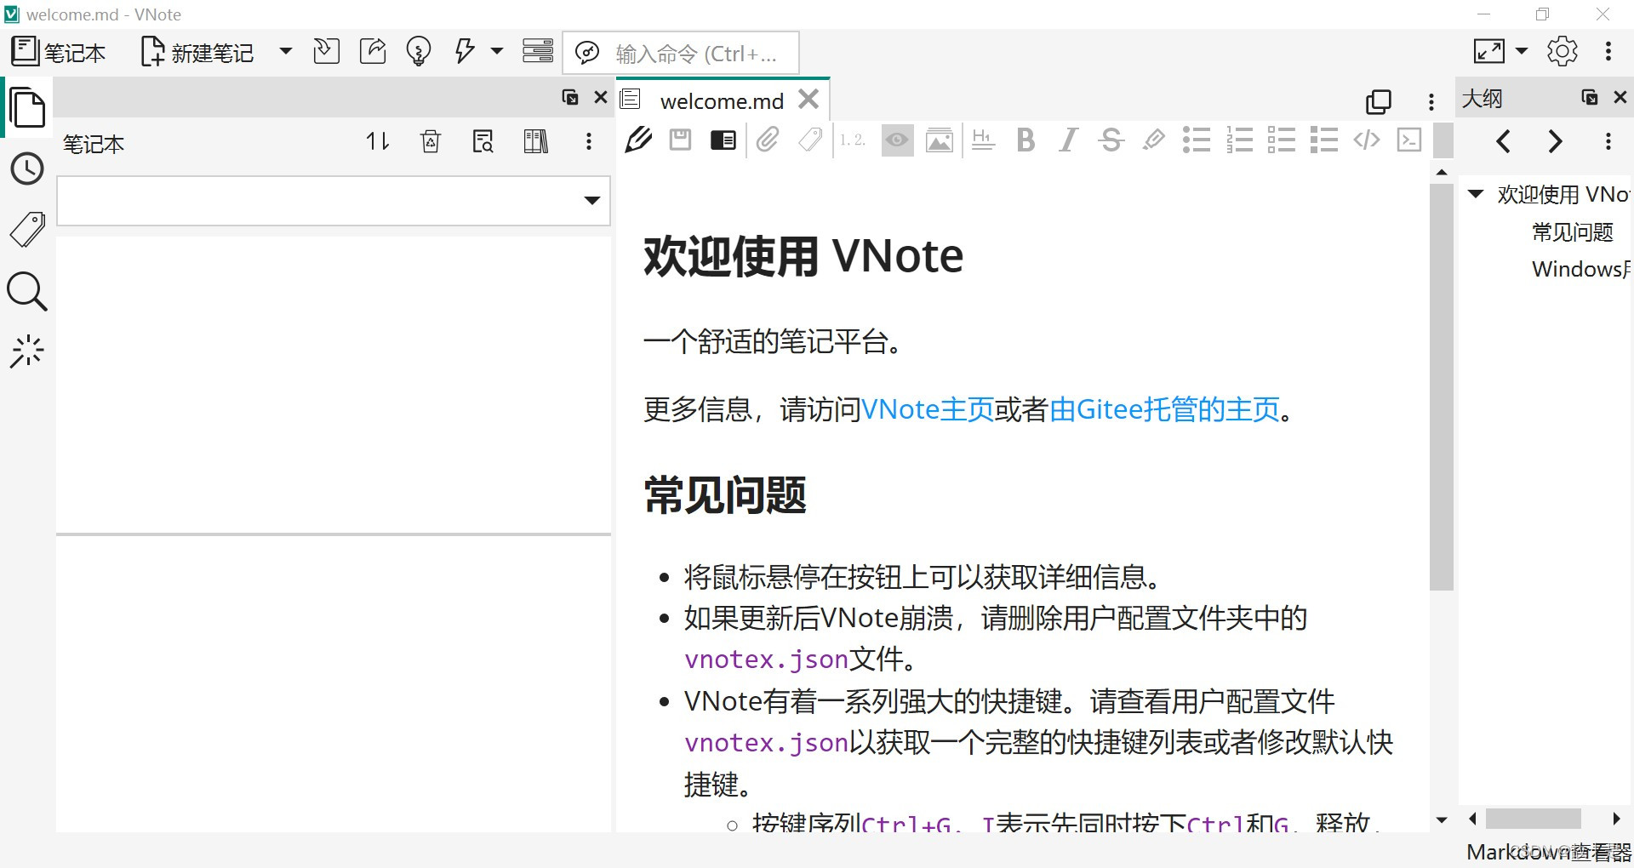Click the import icon in top toolbar
The height and width of the screenshot is (868, 1634).
pyautogui.click(x=327, y=52)
